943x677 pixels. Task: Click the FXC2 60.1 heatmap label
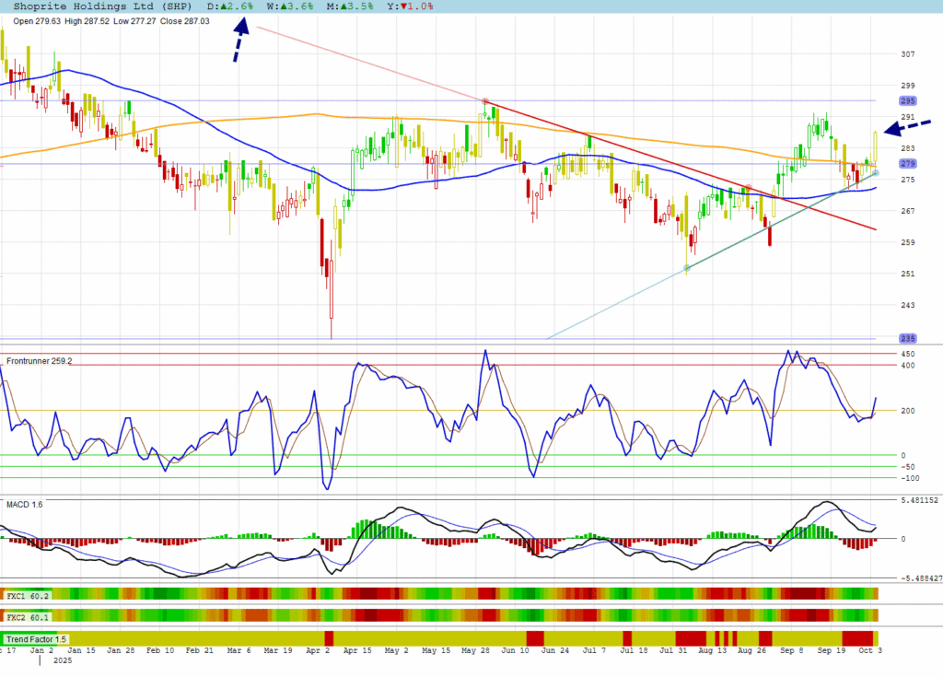pos(28,617)
